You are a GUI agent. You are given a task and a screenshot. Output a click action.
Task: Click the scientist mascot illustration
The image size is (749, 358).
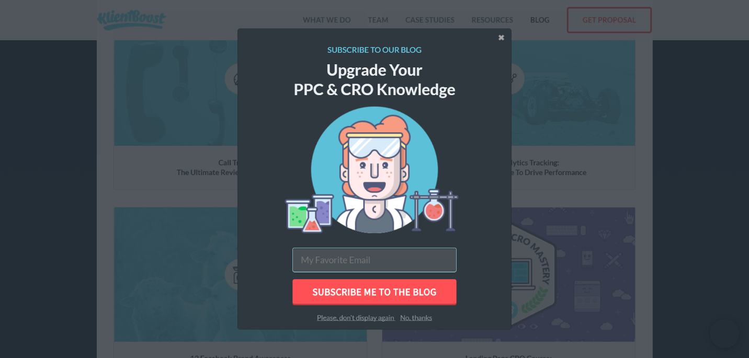[x=374, y=170]
